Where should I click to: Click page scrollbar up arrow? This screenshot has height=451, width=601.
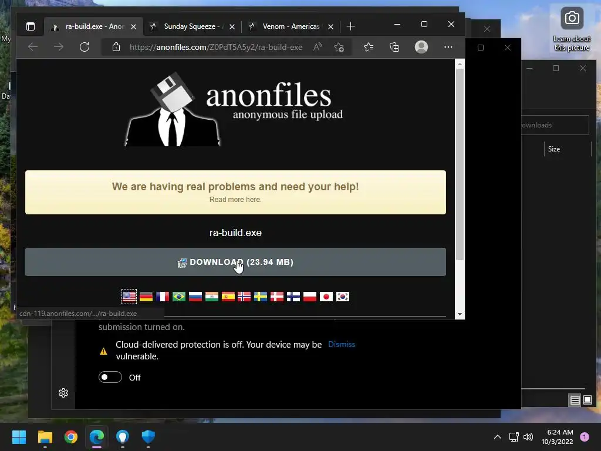click(x=460, y=64)
